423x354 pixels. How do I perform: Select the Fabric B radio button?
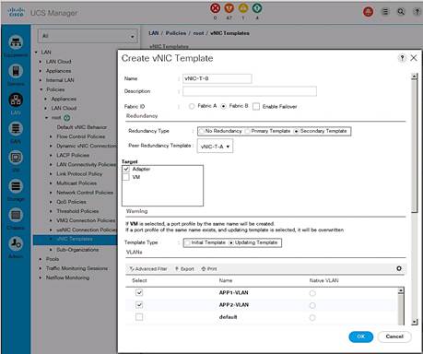tap(224, 106)
